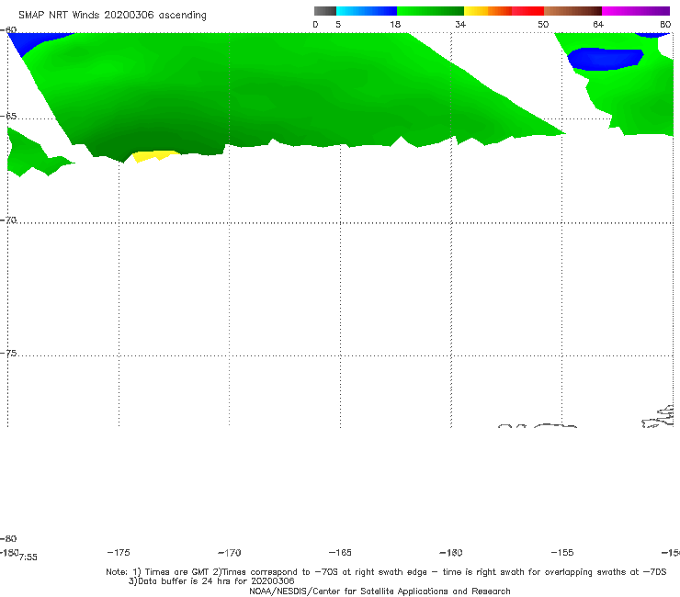680x597 pixels.
Task: Choose the magenta-purple segment of the color scale
Action: coord(636,11)
